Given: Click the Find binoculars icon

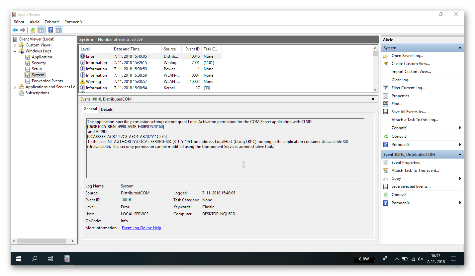Looking at the screenshot, I should (386, 104).
